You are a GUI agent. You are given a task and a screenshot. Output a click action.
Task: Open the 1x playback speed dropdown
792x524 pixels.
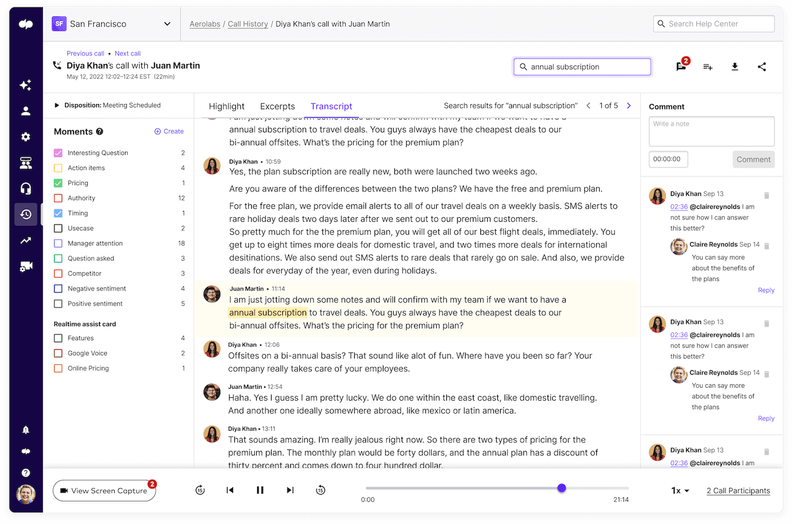679,490
